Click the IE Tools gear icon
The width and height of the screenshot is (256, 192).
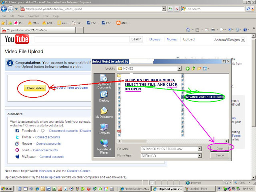coord(238,30)
